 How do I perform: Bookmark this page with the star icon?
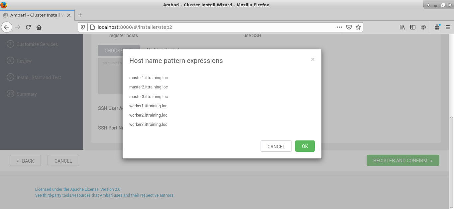358,27
